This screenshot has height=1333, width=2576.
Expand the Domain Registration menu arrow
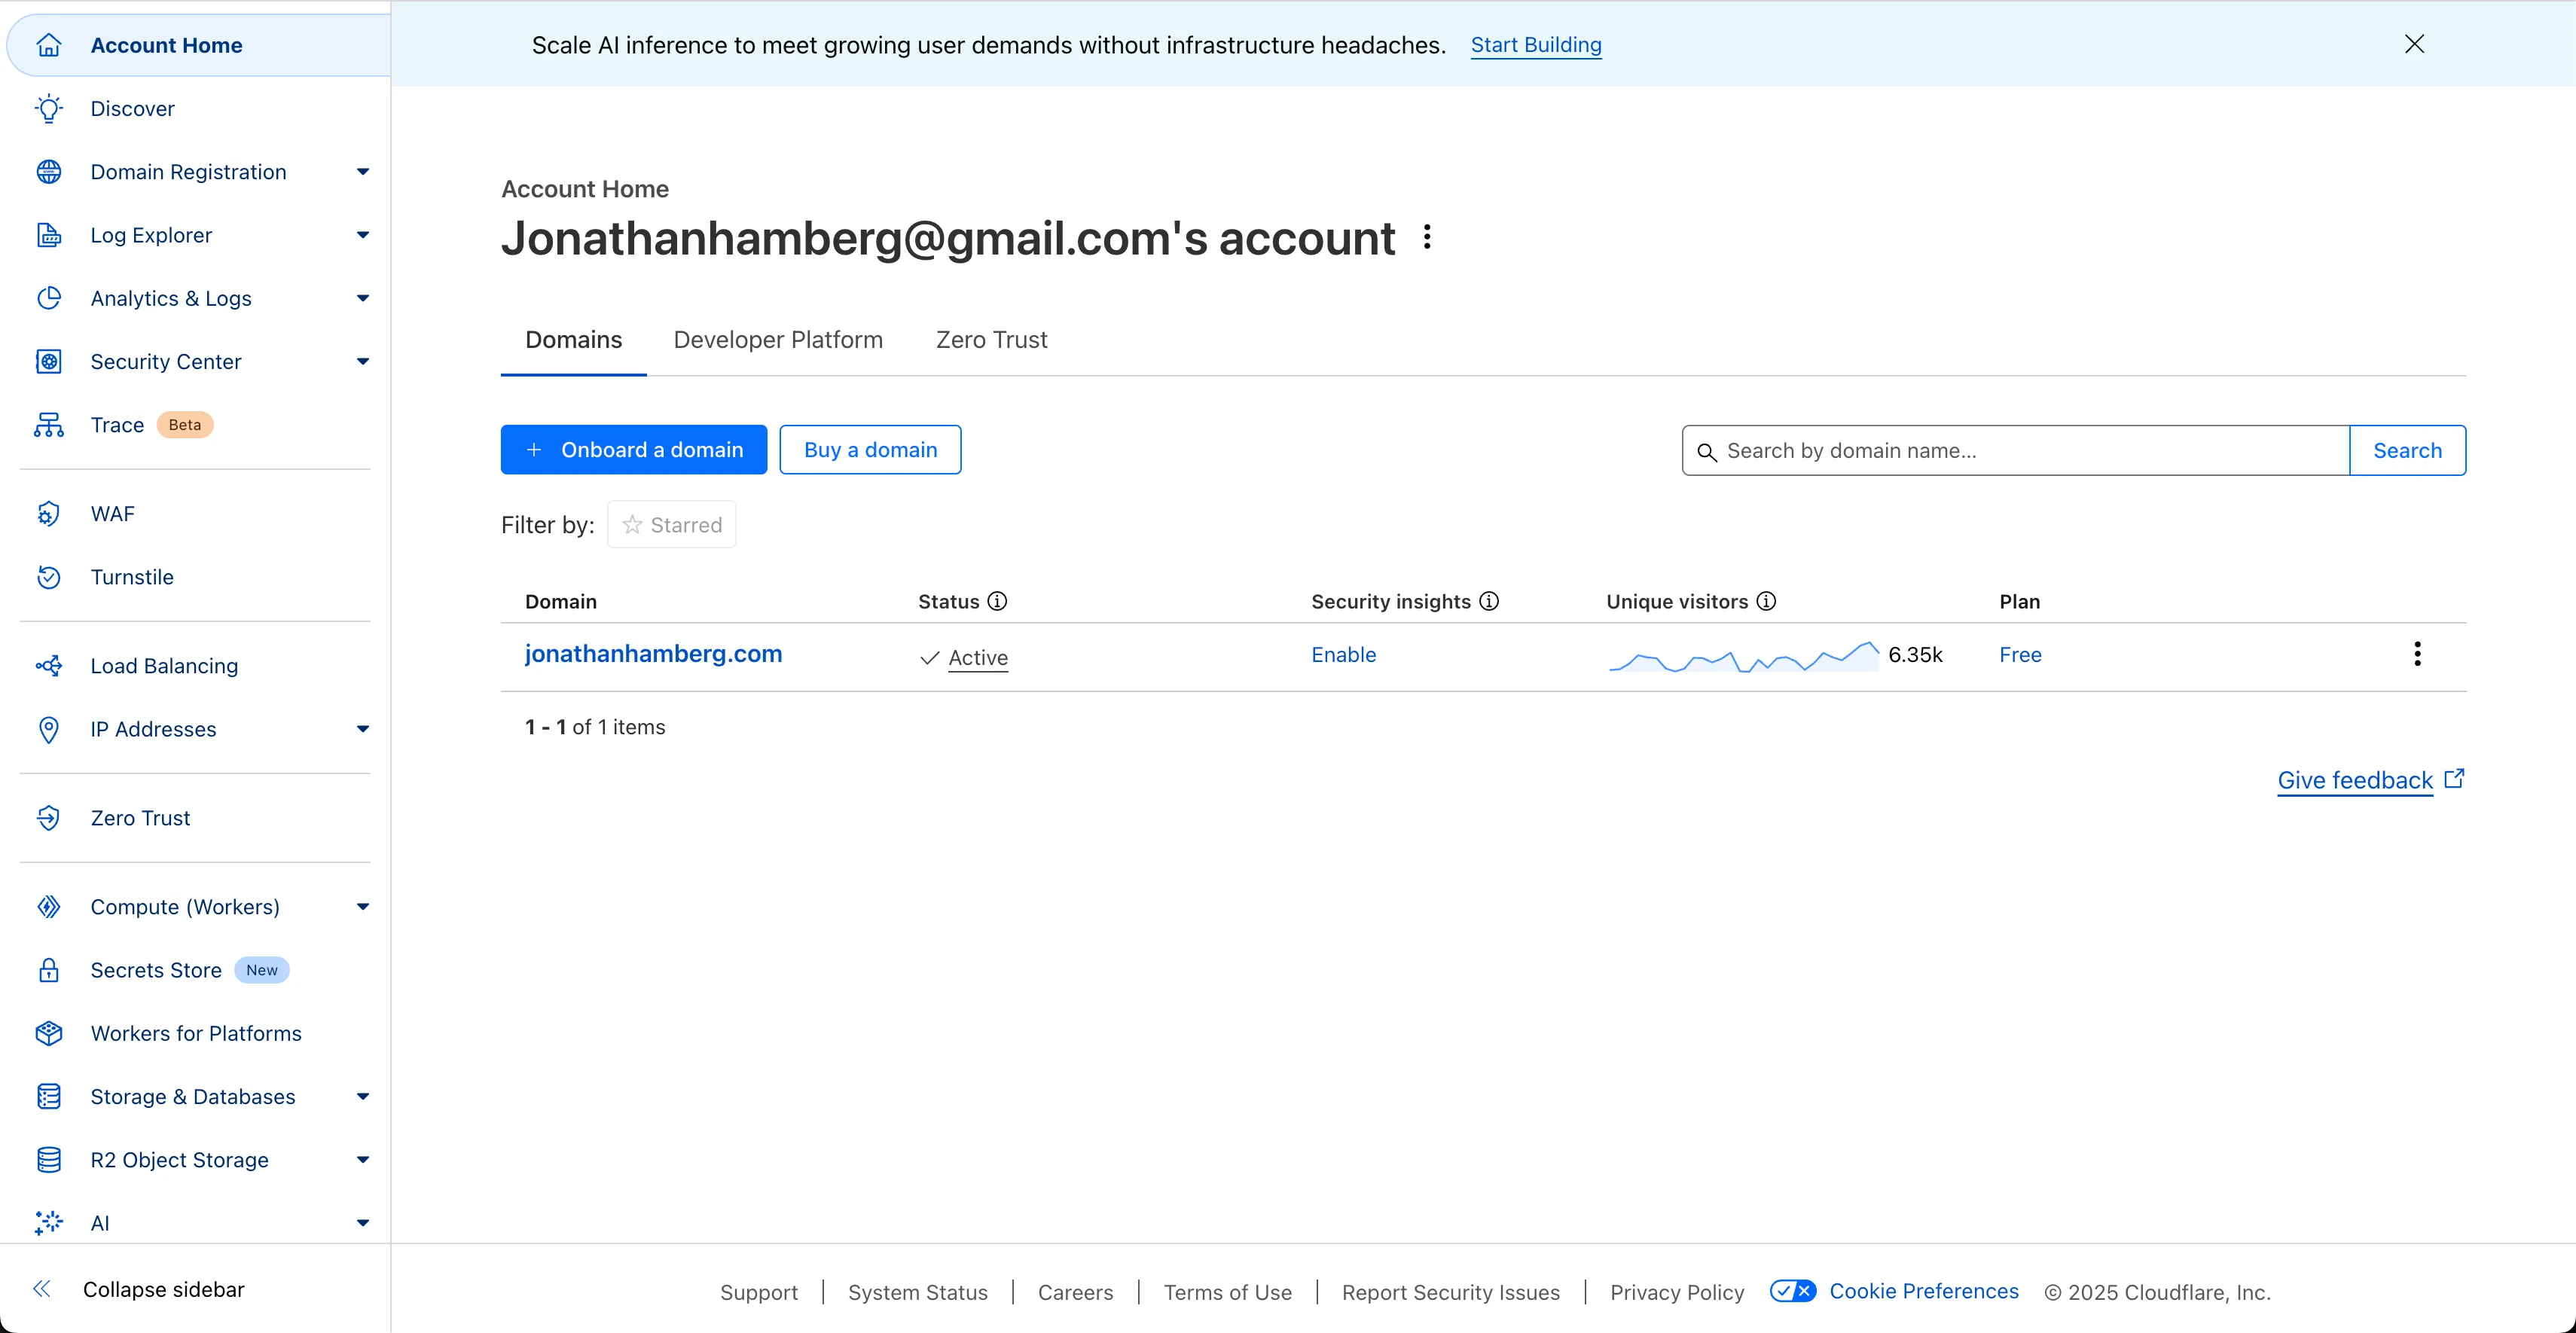[x=363, y=172]
